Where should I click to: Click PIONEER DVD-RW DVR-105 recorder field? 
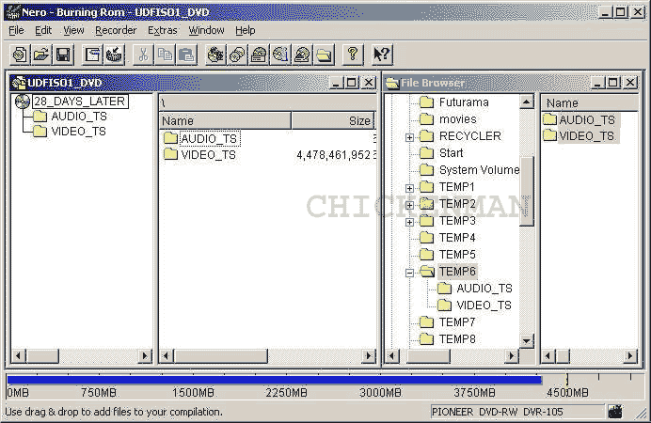(x=517, y=412)
